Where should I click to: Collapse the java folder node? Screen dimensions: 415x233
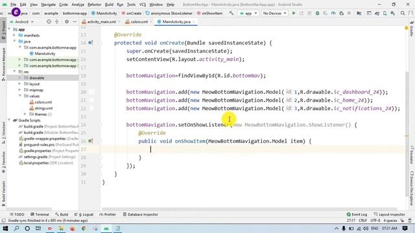coord(14,41)
